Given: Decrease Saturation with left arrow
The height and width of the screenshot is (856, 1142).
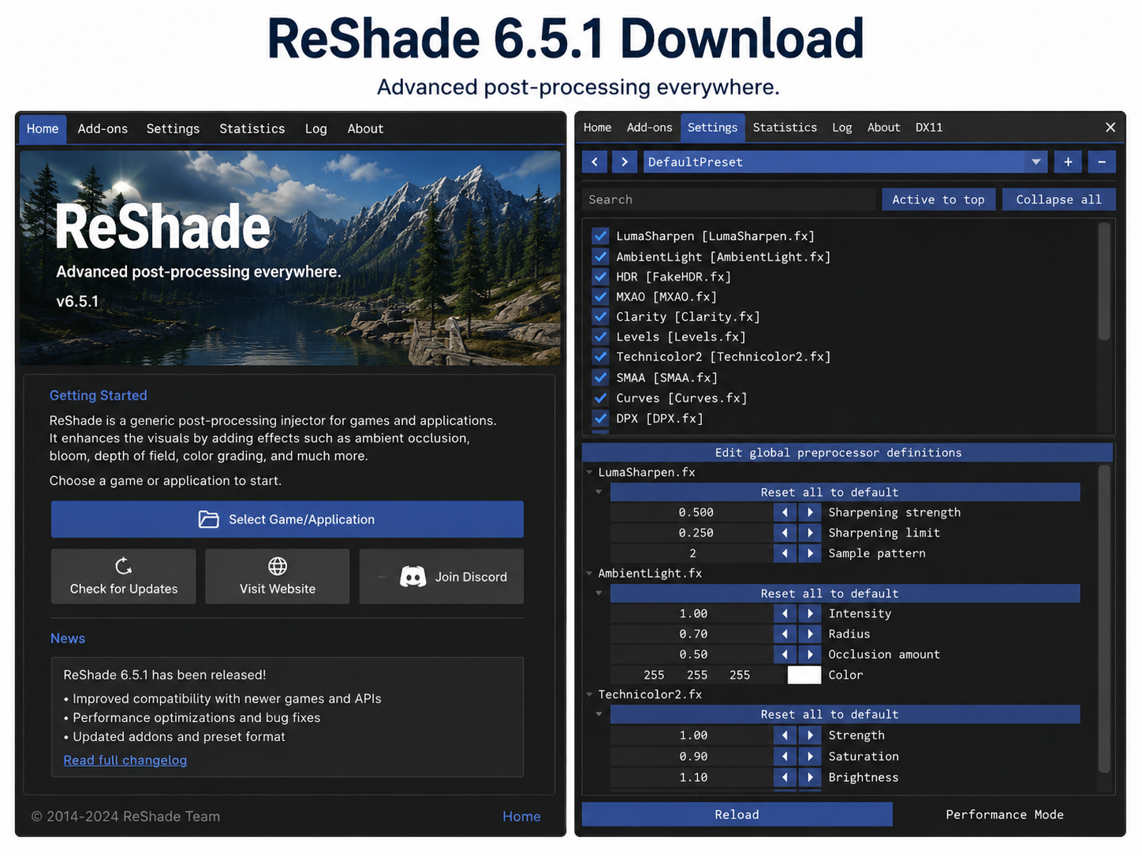Looking at the screenshot, I should pos(785,756).
